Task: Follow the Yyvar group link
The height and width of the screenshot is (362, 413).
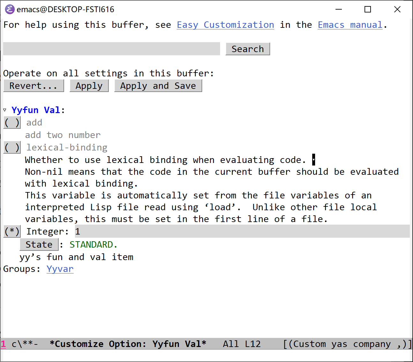Action: click(60, 269)
